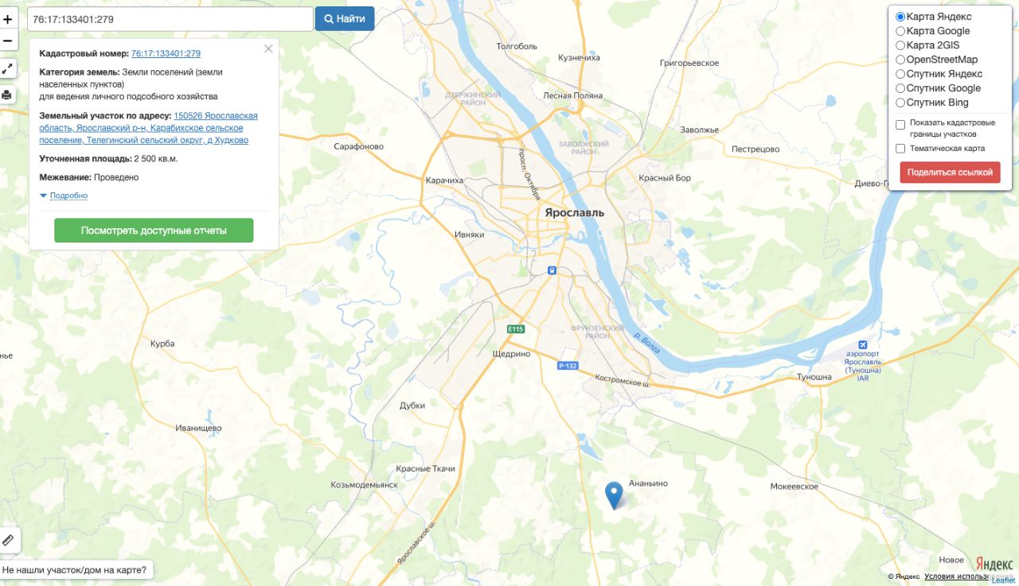Close the cadastral info panel

click(x=268, y=49)
